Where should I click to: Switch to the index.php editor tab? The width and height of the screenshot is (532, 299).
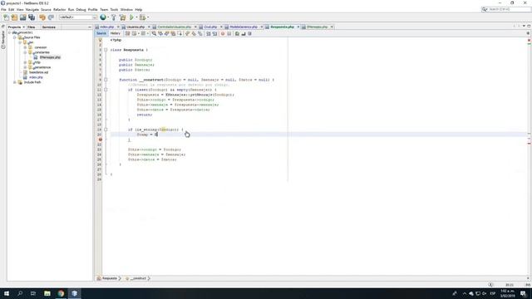coord(107,27)
